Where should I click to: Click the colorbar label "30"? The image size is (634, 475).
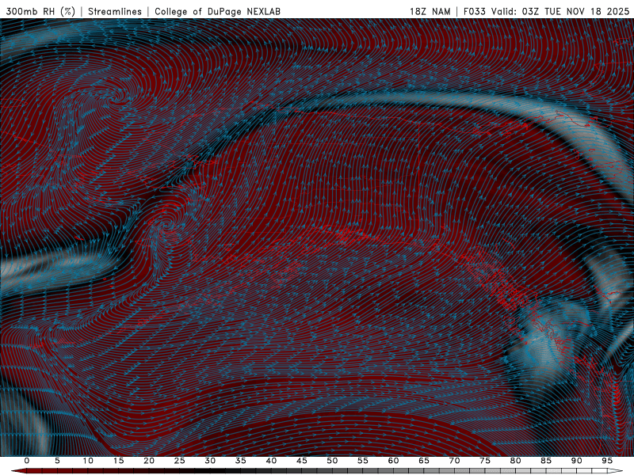coord(210,461)
